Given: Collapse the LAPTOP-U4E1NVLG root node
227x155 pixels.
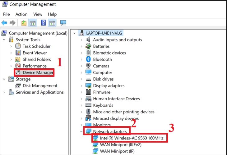Looking at the screenshot, I should click(x=74, y=33).
